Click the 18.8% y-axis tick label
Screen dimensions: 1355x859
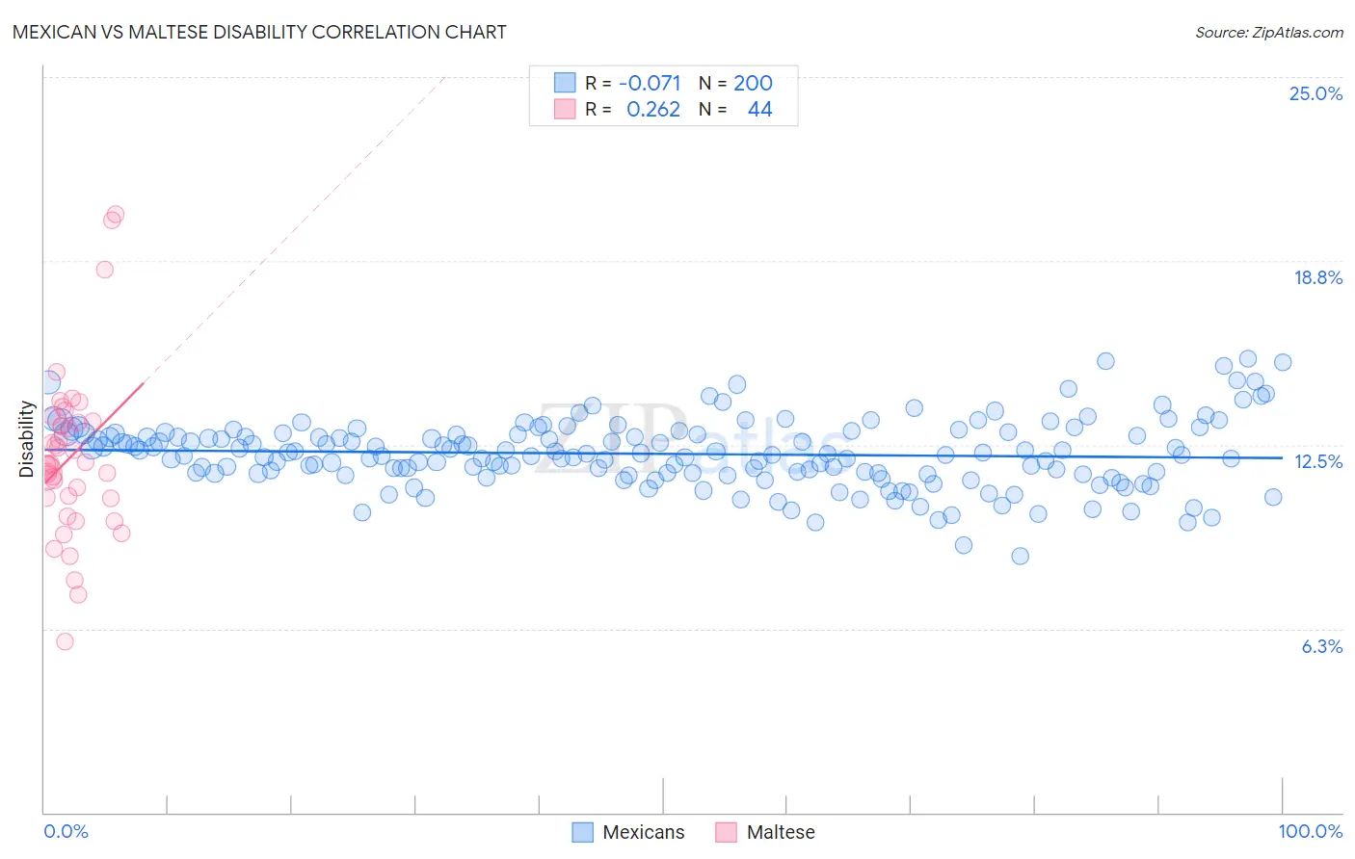tap(1317, 277)
